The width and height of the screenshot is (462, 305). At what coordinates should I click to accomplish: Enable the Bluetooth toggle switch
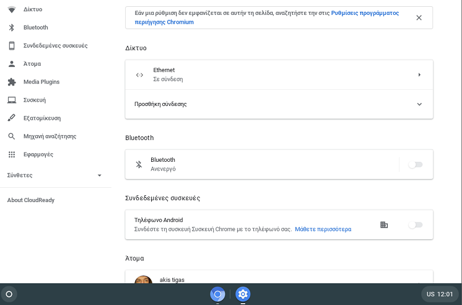click(416, 165)
